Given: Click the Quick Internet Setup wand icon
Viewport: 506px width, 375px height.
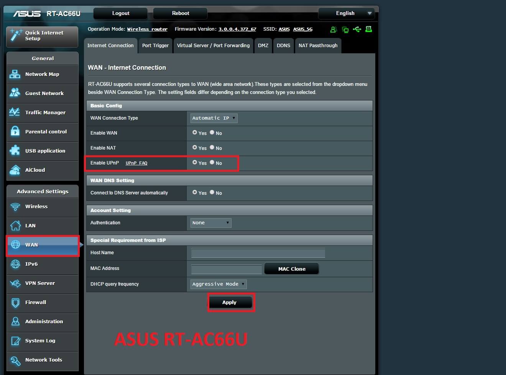Looking at the screenshot, I should (16, 35).
